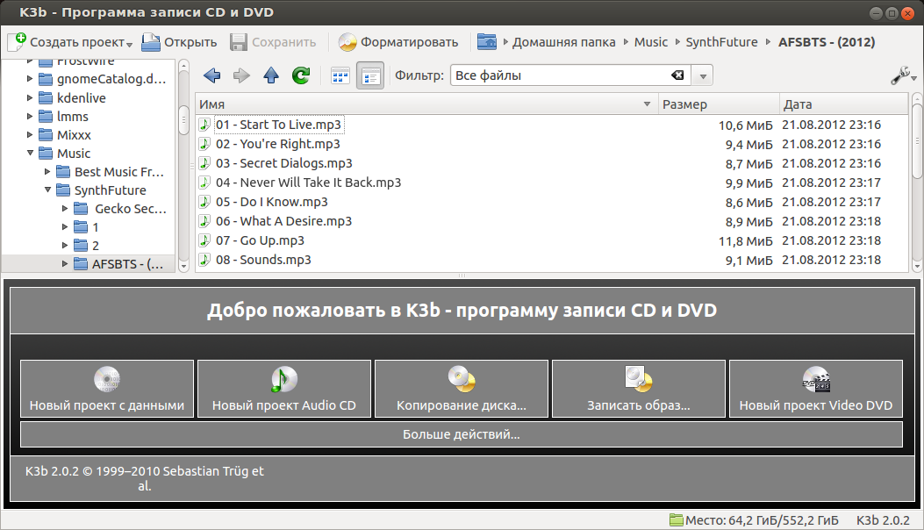Clear the filter field text

(677, 75)
